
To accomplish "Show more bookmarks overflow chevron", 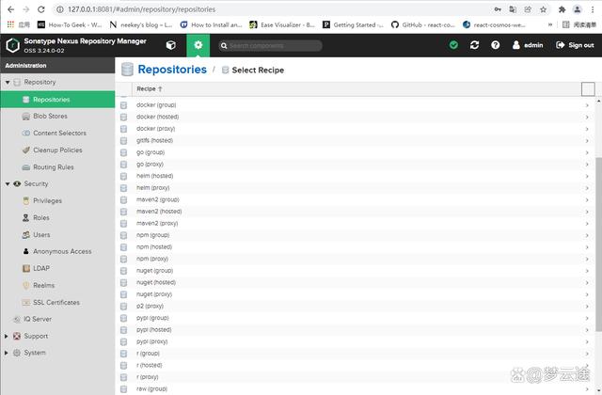I will 550,25.
